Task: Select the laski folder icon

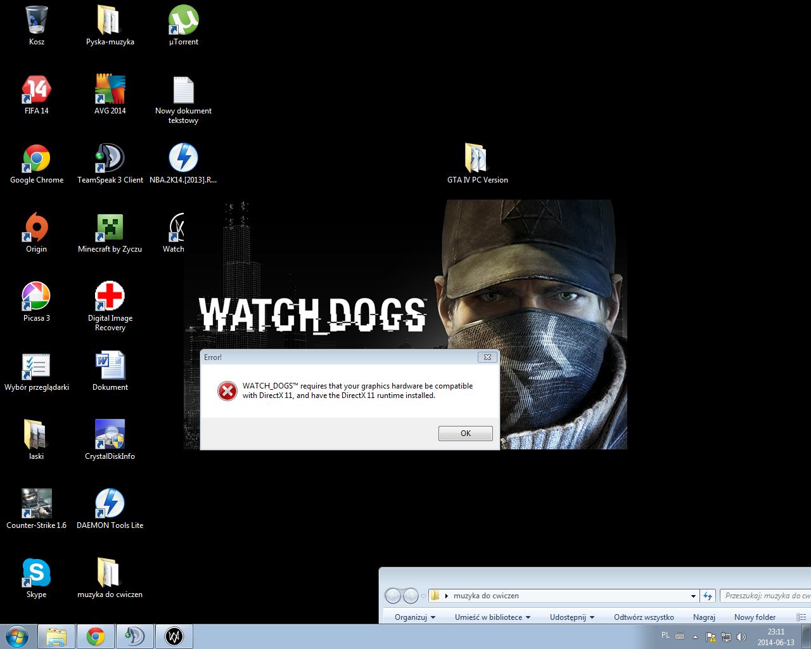Action: click(37, 440)
